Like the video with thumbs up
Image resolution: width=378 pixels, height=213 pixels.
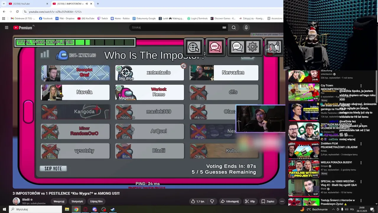(198, 201)
